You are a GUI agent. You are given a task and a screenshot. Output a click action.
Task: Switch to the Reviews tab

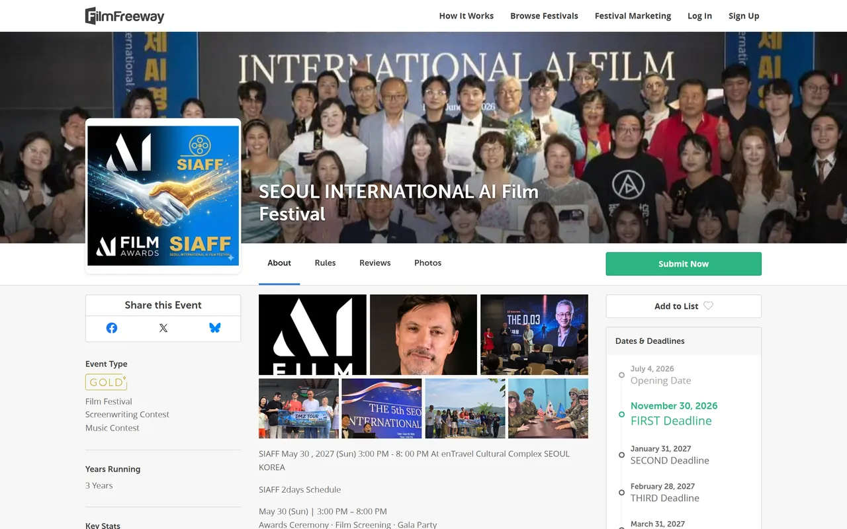point(375,263)
